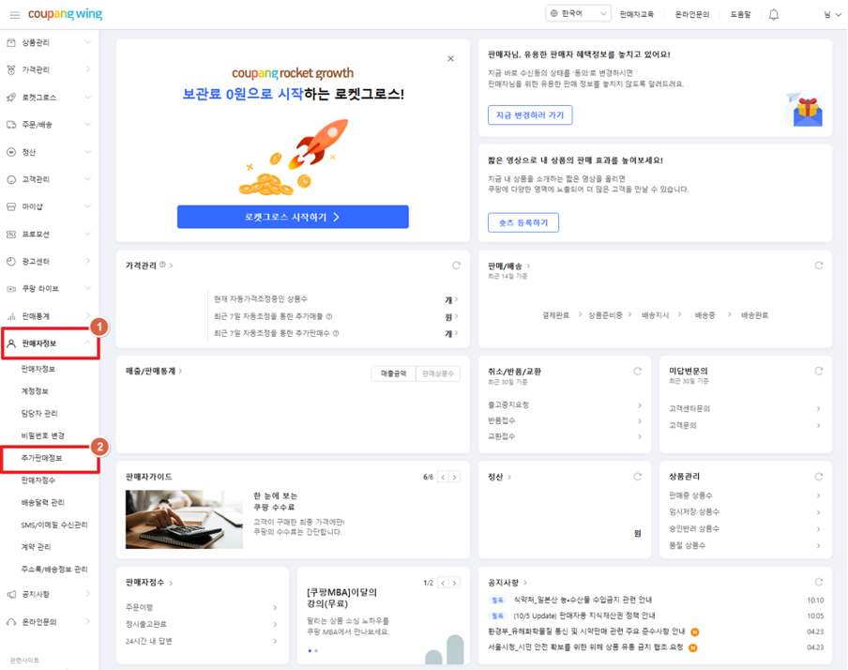Screen dimensions: 848x670
Task: Open 현재 자동가격조정중인 상품수 row
Action: 336,298
